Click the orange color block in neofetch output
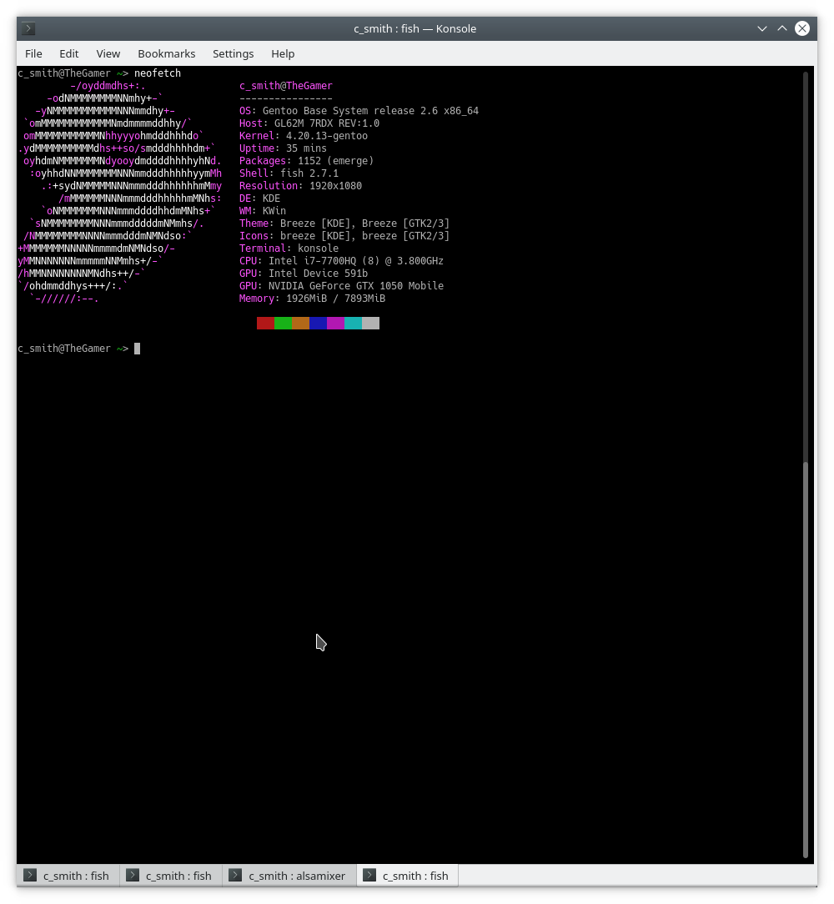Image resolution: width=834 pixels, height=904 pixels. [300, 324]
